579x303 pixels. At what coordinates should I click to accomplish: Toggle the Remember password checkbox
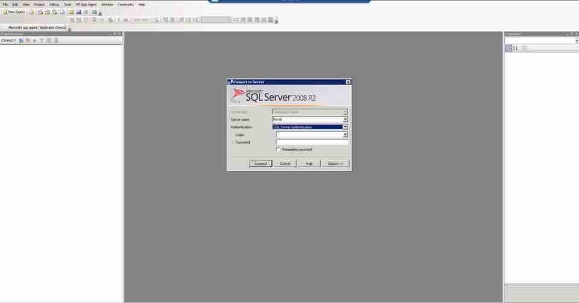[x=278, y=150]
